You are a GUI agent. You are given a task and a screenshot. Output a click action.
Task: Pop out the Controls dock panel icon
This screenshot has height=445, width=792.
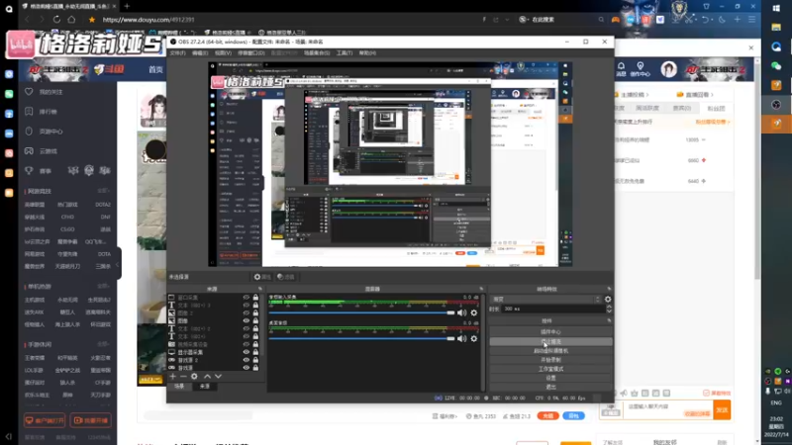click(x=609, y=320)
